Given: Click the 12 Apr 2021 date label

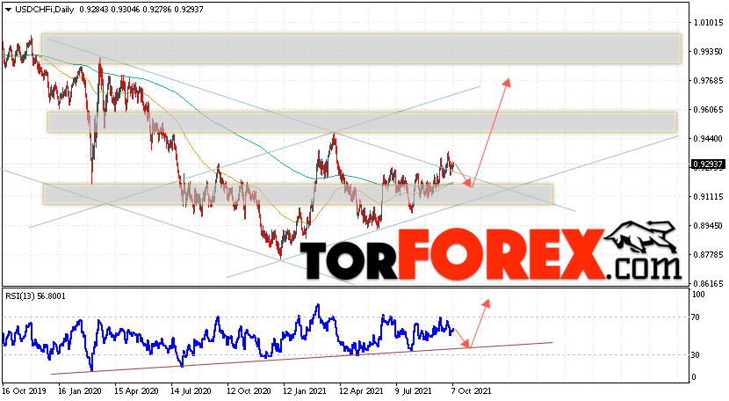Looking at the screenshot, I should click(x=361, y=390).
